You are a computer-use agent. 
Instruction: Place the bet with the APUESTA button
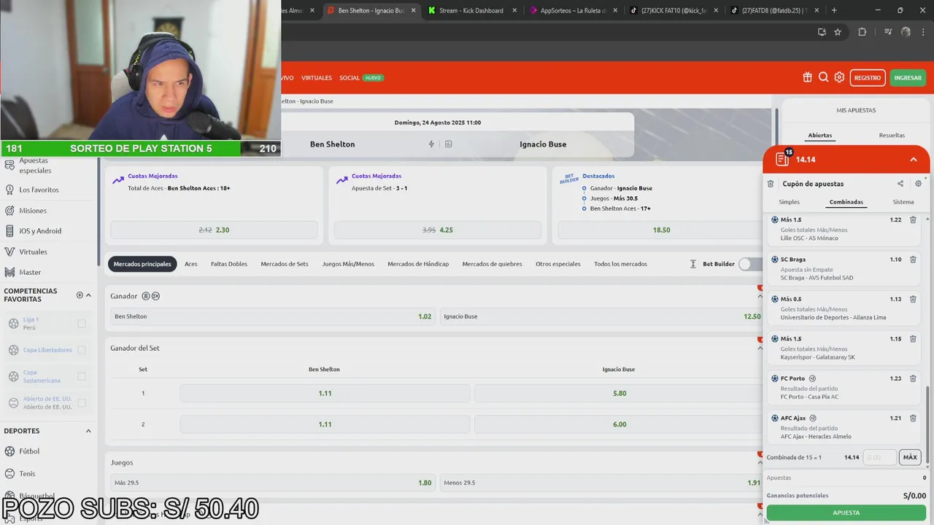click(846, 513)
